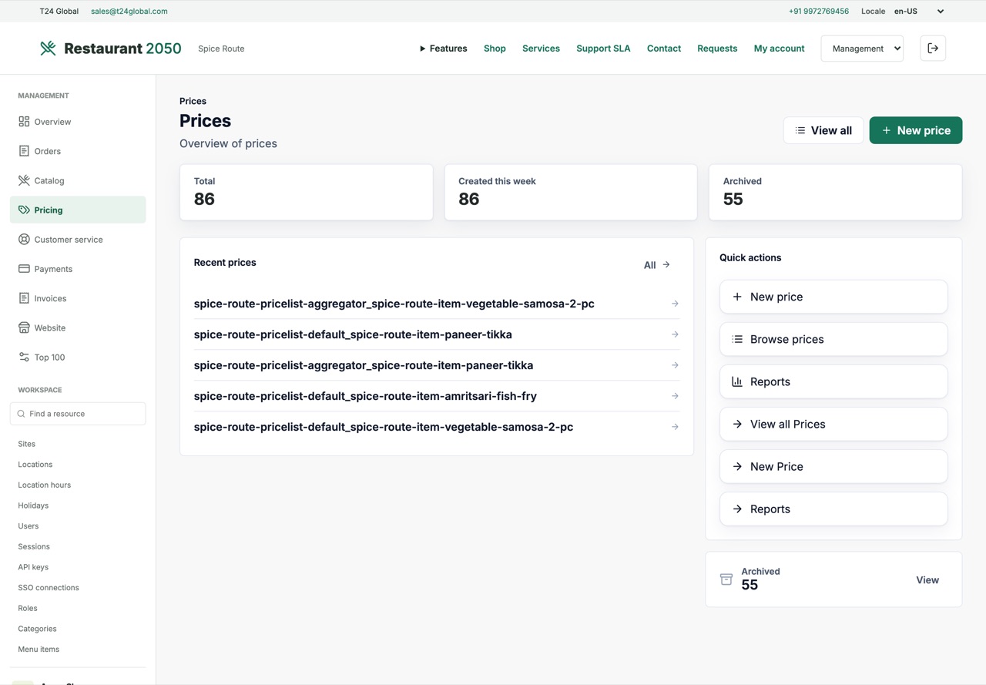986x685 pixels.
Task: Click the green New price button
Action: [x=916, y=130]
